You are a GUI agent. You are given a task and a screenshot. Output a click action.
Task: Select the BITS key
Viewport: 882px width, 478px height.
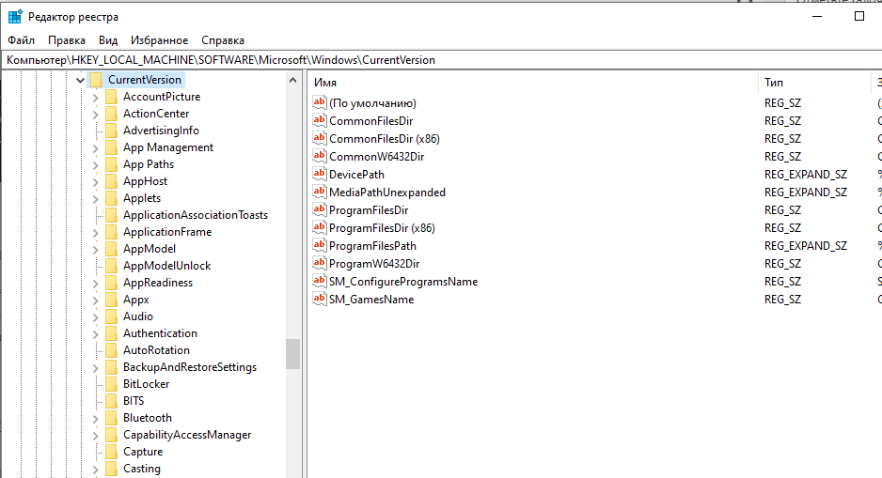[x=134, y=400]
